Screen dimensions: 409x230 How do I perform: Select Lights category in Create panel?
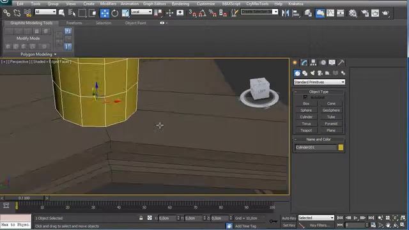click(x=313, y=73)
